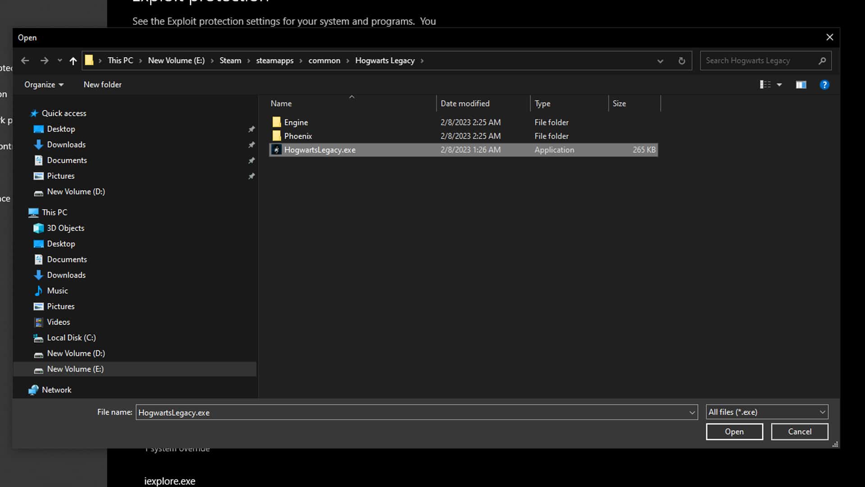Open the HogwartsLegacy.exe application file
Image resolution: width=865 pixels, height=487 pixels.
pos(320,150)
